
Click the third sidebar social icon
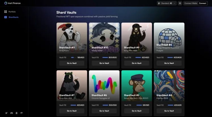(16, 113)
